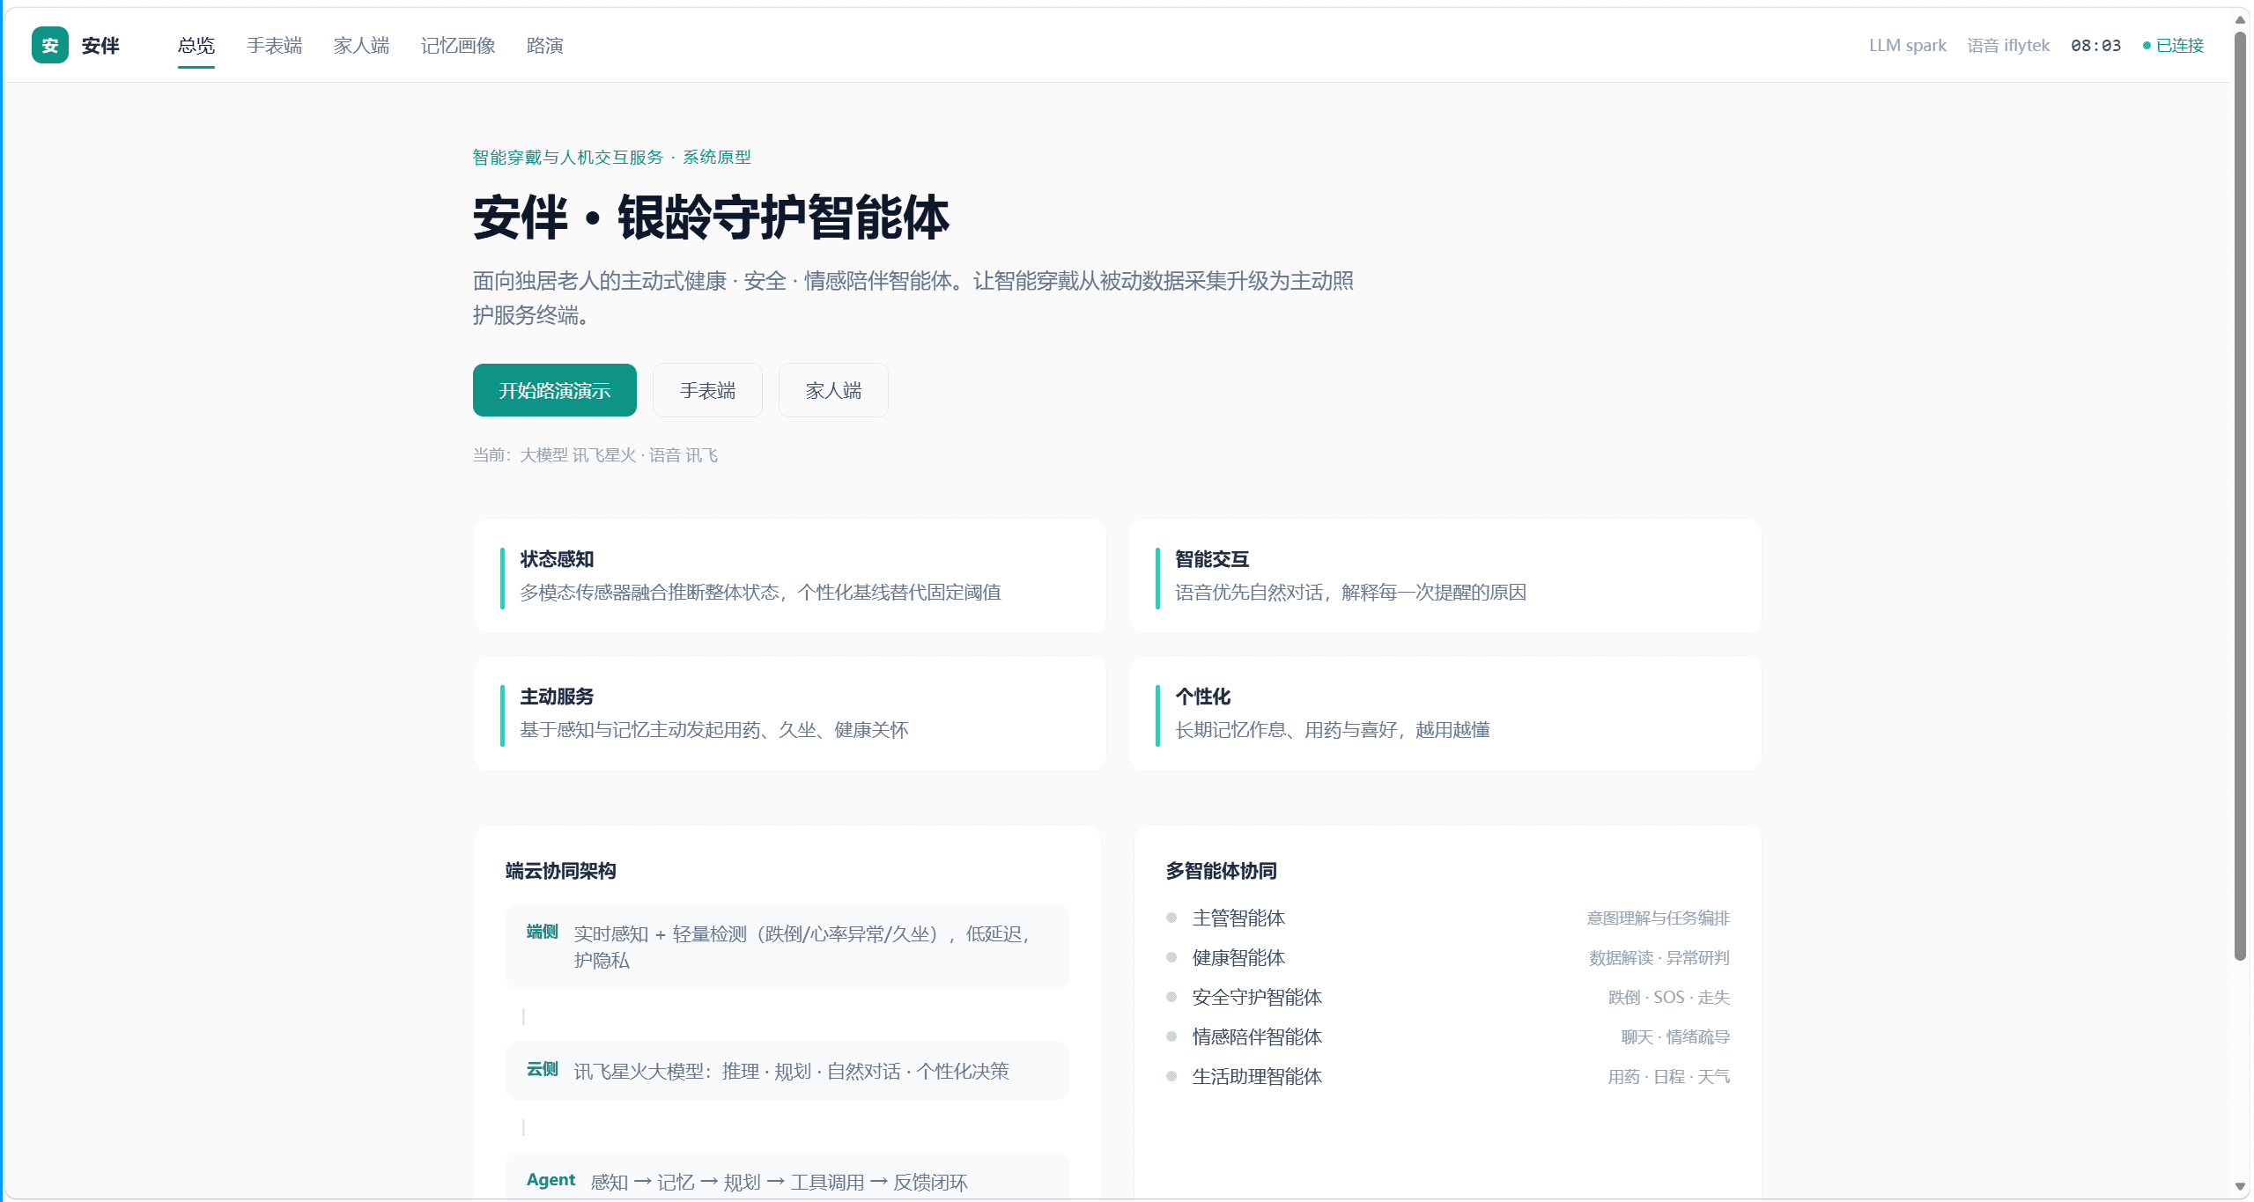
Task: Go to the 记忆画像 tab
Action: 457,46
